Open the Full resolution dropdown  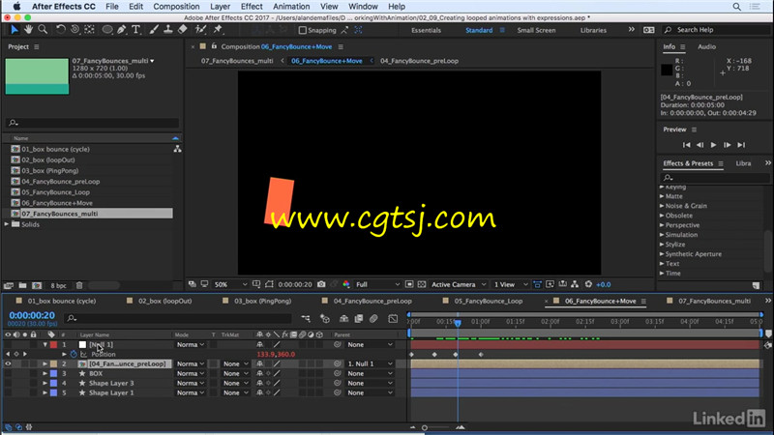pyautogui.click(x=377, y=284)
